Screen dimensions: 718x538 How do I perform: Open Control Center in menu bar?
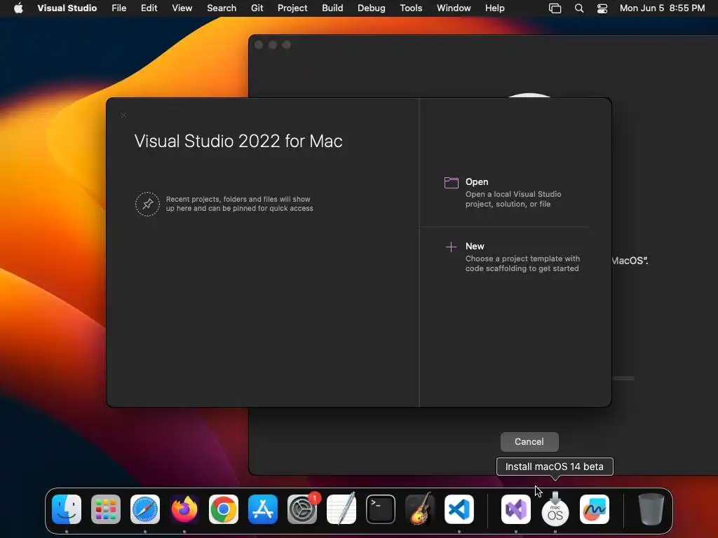click(602, 8)
